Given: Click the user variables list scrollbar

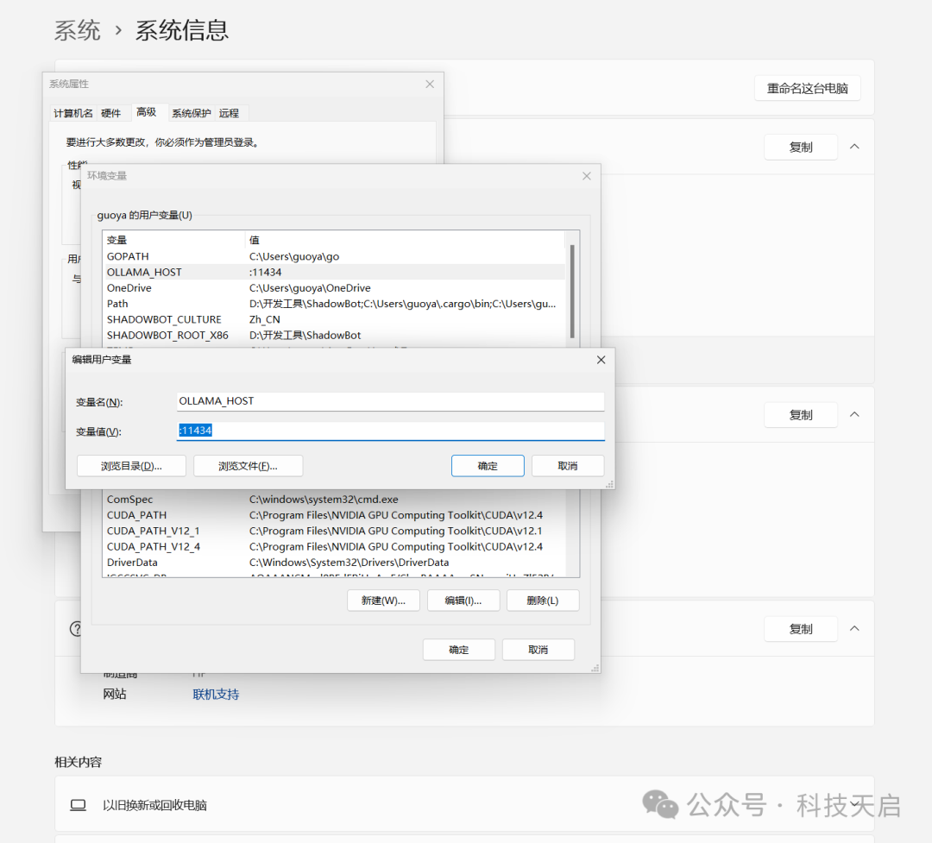Looking at the screenshot, I should (x=571, y=289).
